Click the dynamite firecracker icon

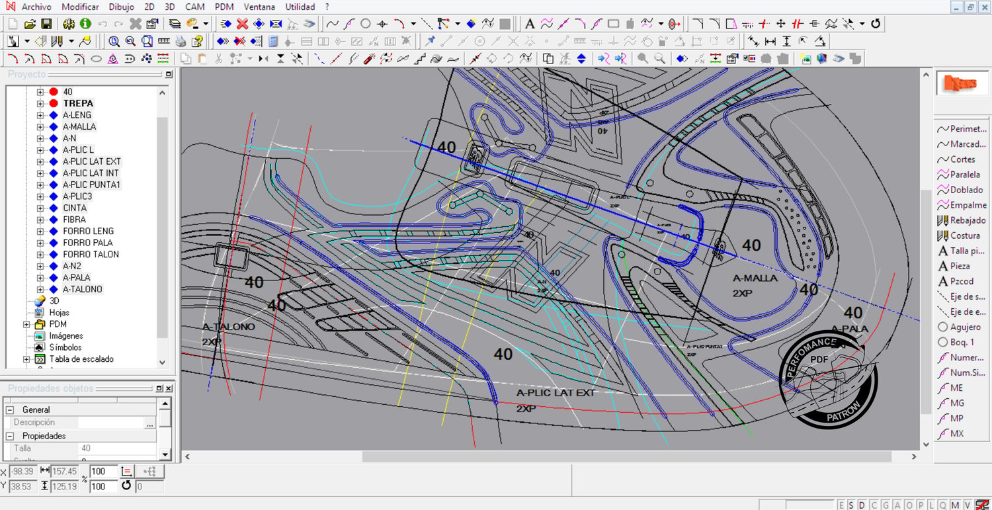pos(369,59)
